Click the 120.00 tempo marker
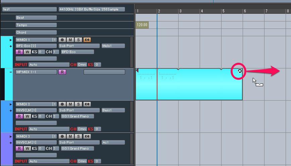291x166 pixels. tap(142, 25)
